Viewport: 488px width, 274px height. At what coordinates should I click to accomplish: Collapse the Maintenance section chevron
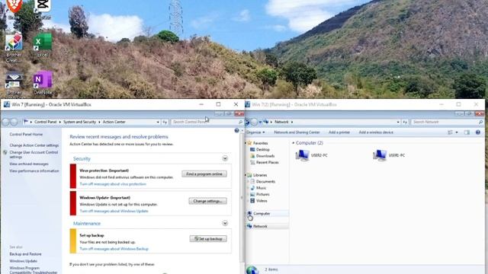tap(225, 223)
